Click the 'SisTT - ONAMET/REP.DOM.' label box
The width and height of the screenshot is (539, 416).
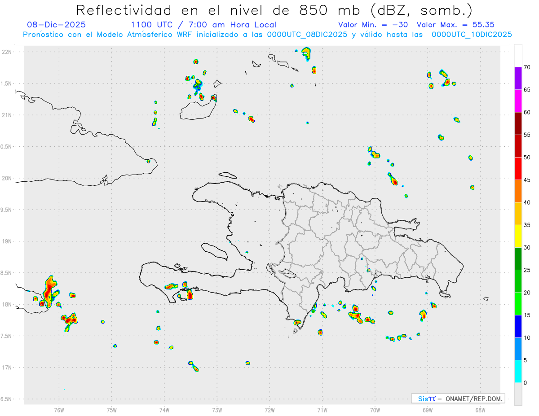coord(458,398)
